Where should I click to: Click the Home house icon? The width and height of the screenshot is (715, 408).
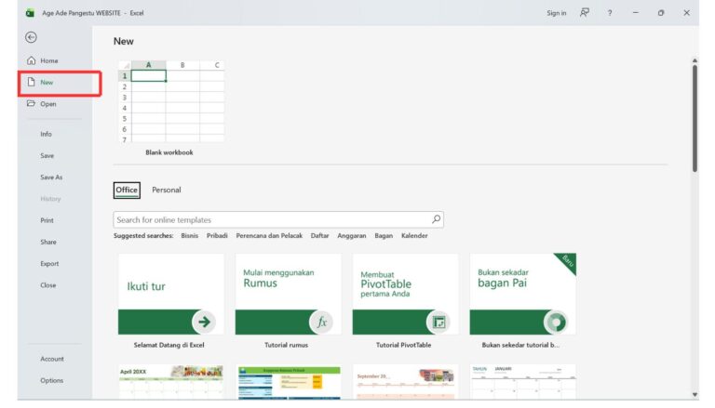point(31,60)
